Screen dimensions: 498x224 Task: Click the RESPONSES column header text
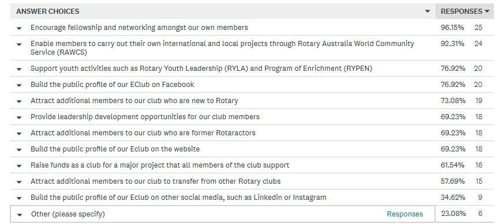[x=462, y=12]
